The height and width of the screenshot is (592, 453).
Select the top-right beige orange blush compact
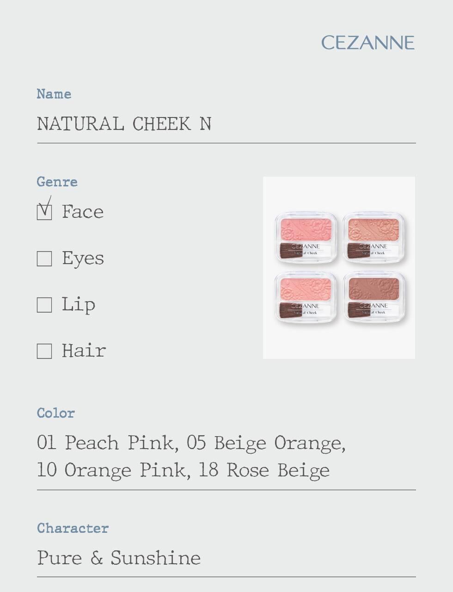coord(373,237)
